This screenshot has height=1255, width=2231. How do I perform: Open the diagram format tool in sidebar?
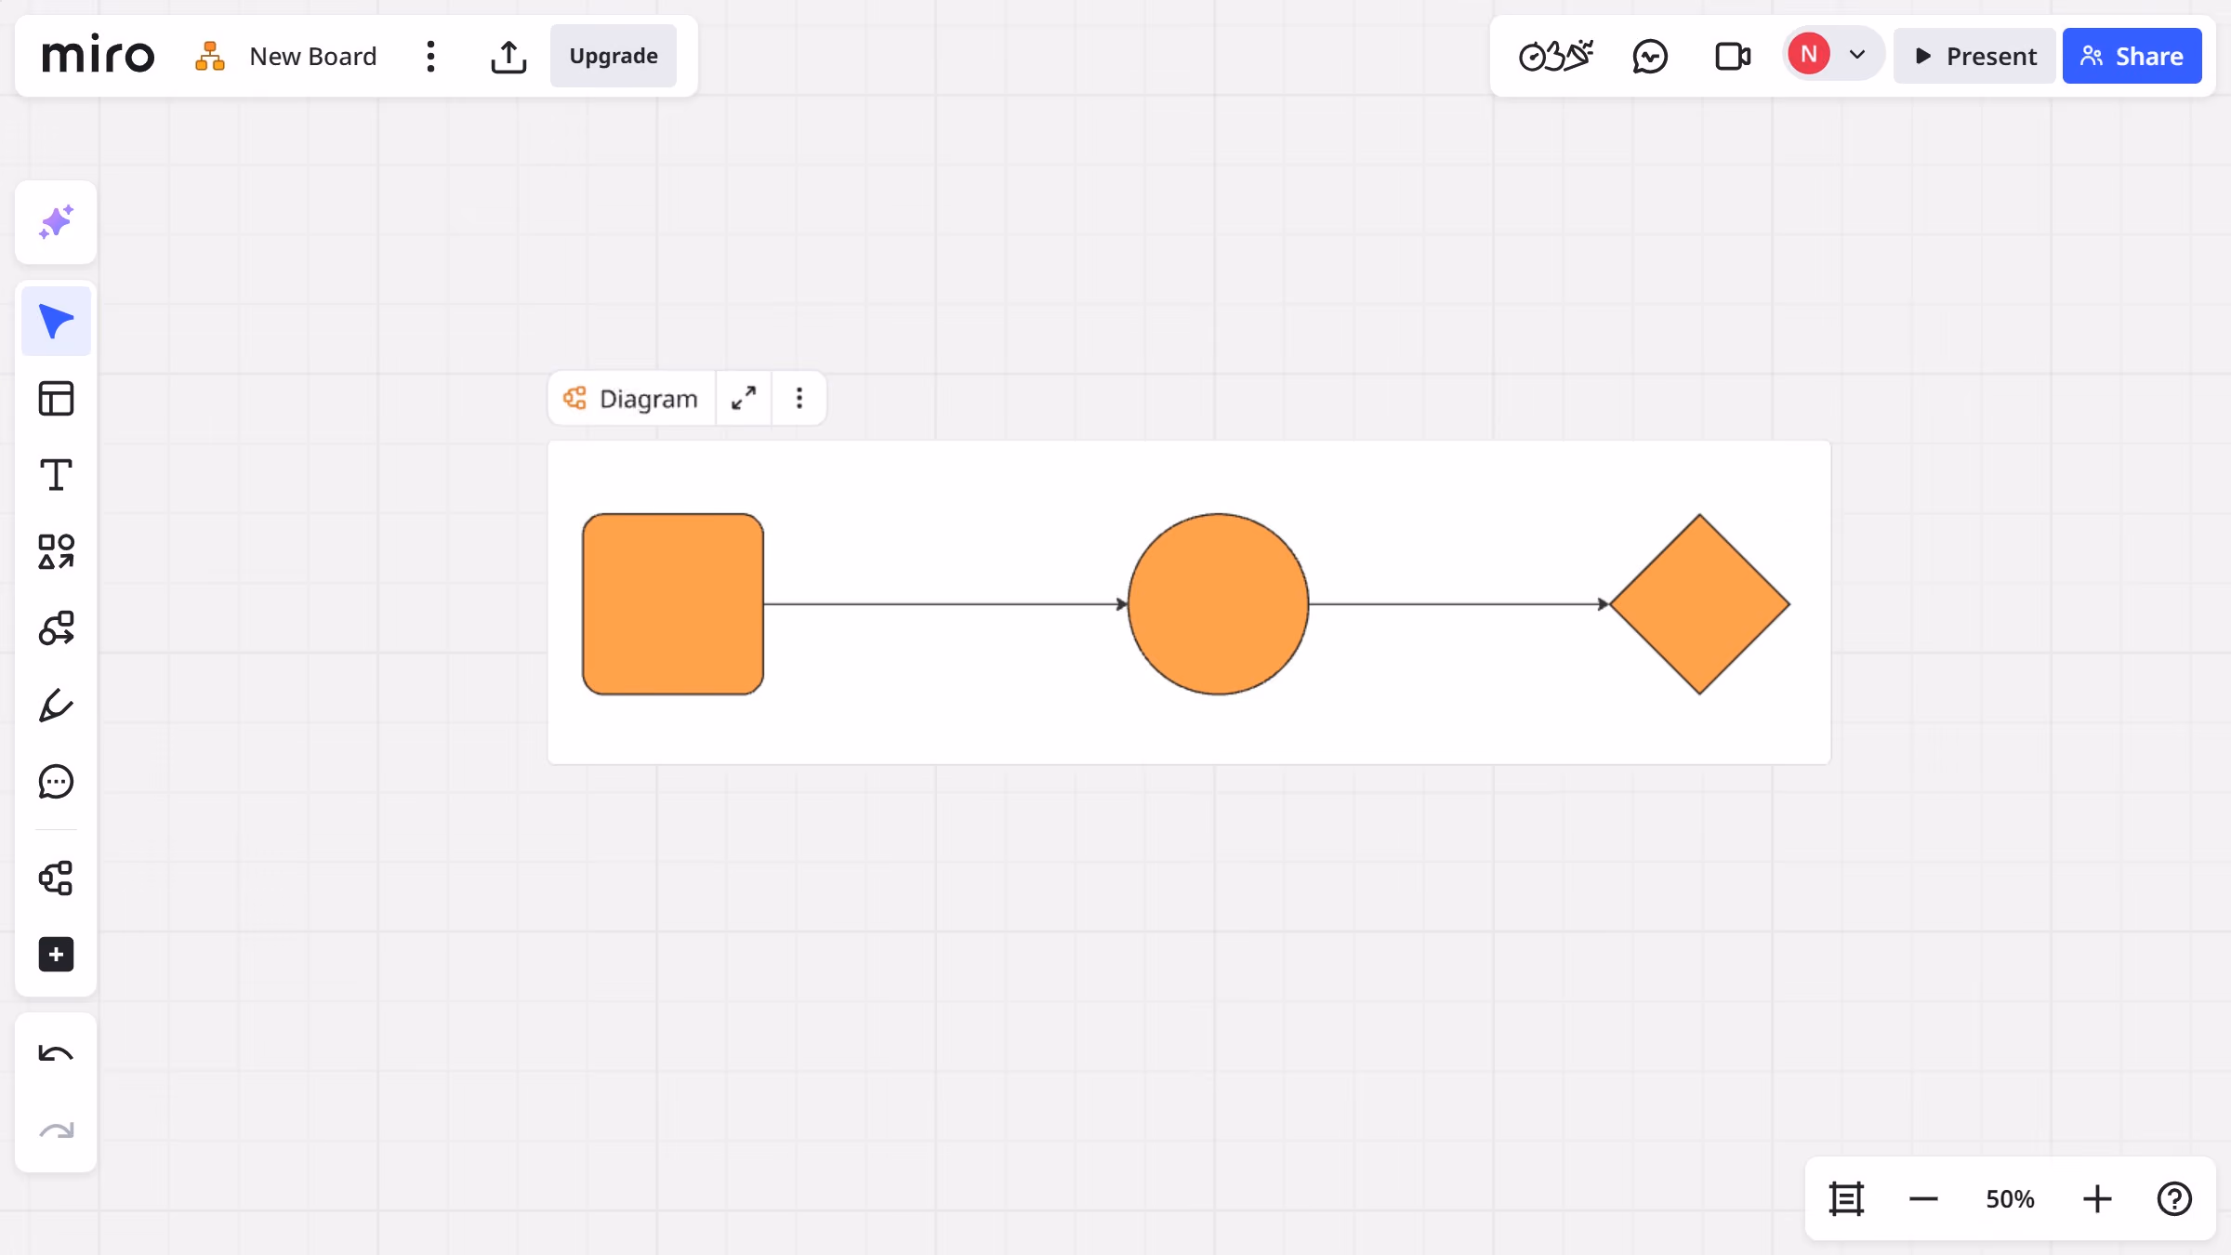tap(56, 878)
